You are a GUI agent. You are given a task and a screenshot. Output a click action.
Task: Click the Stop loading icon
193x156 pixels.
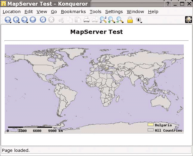coord(51,20)
